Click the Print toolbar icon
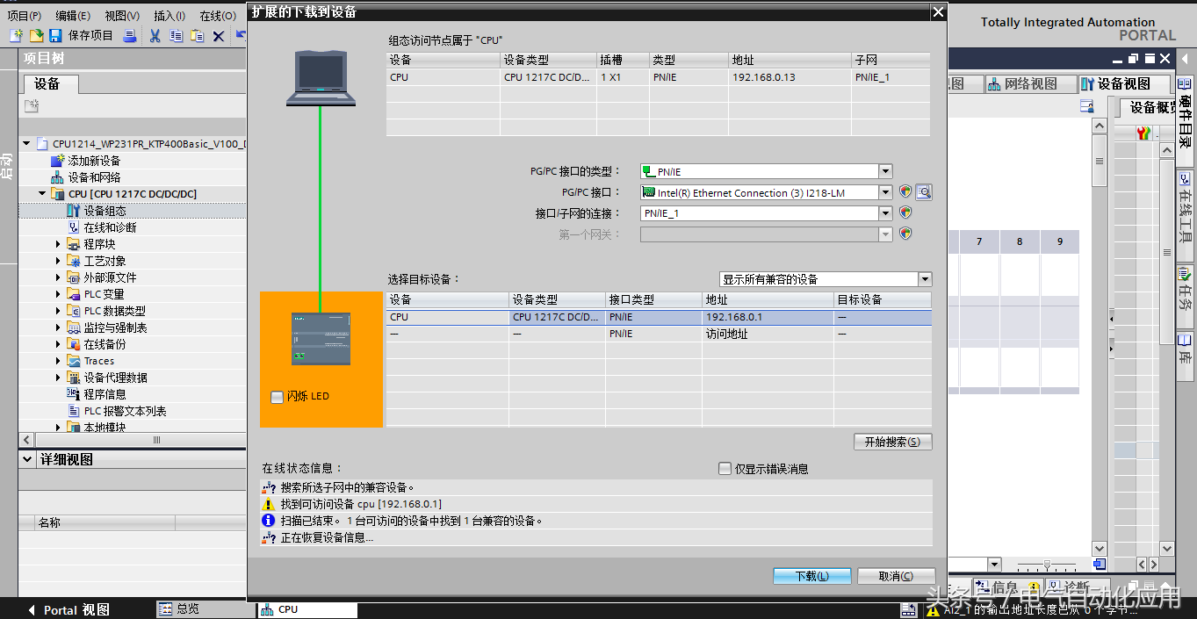 tap(130, 36)
